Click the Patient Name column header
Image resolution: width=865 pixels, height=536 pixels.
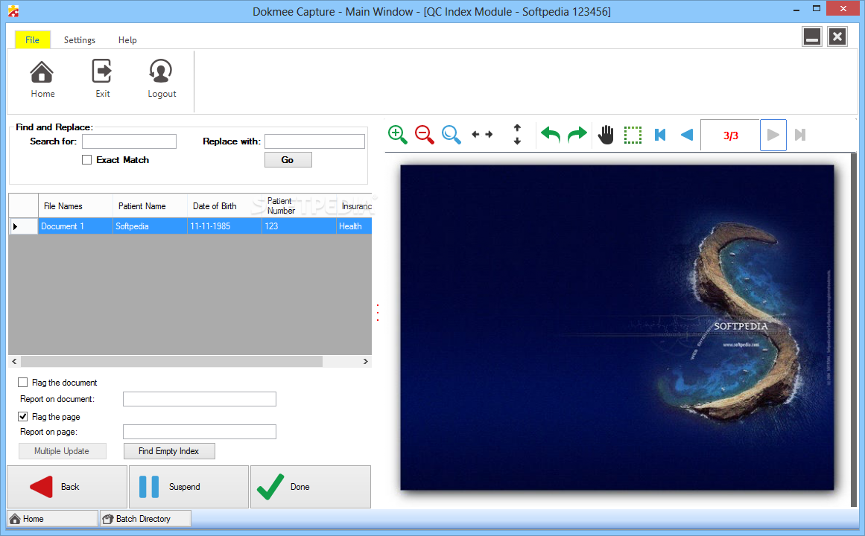tap(150, 205)
